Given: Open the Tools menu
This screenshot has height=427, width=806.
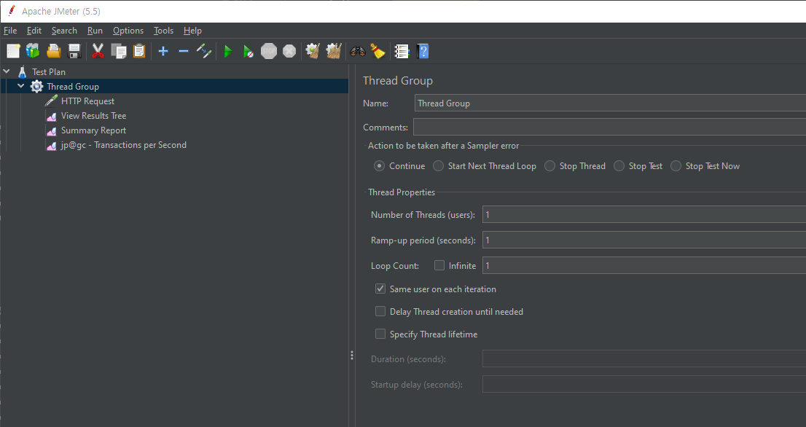Looking at the screenshot, I should click(x=163, y=31).
